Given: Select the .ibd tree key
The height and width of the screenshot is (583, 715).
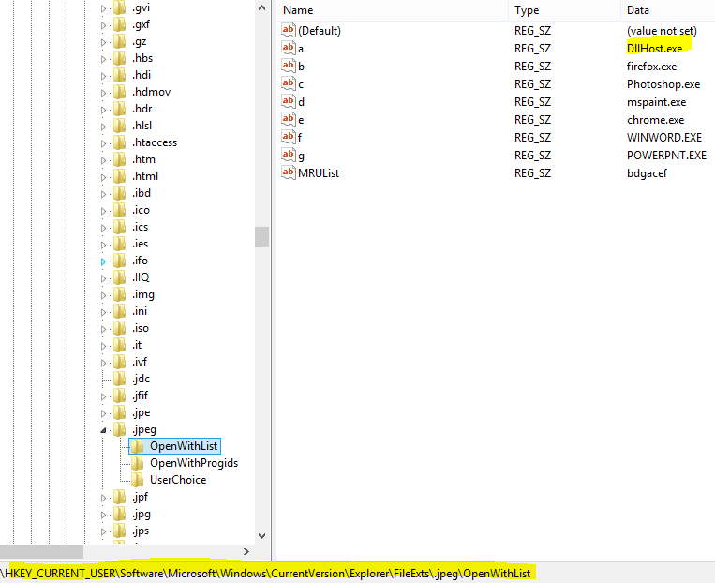Looking at the screenshot, I should click(x=141, y=193).
